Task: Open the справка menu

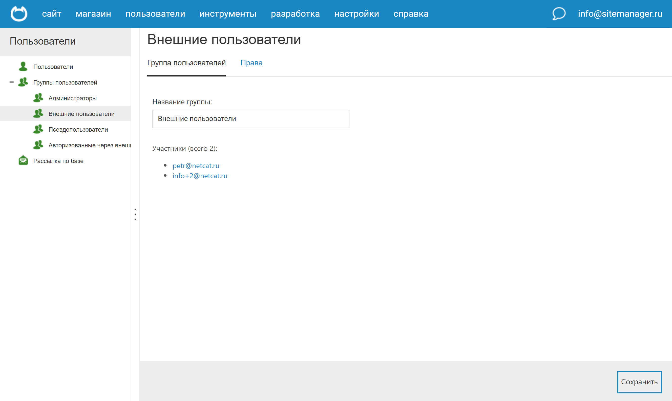Action: tap(411, 13)
